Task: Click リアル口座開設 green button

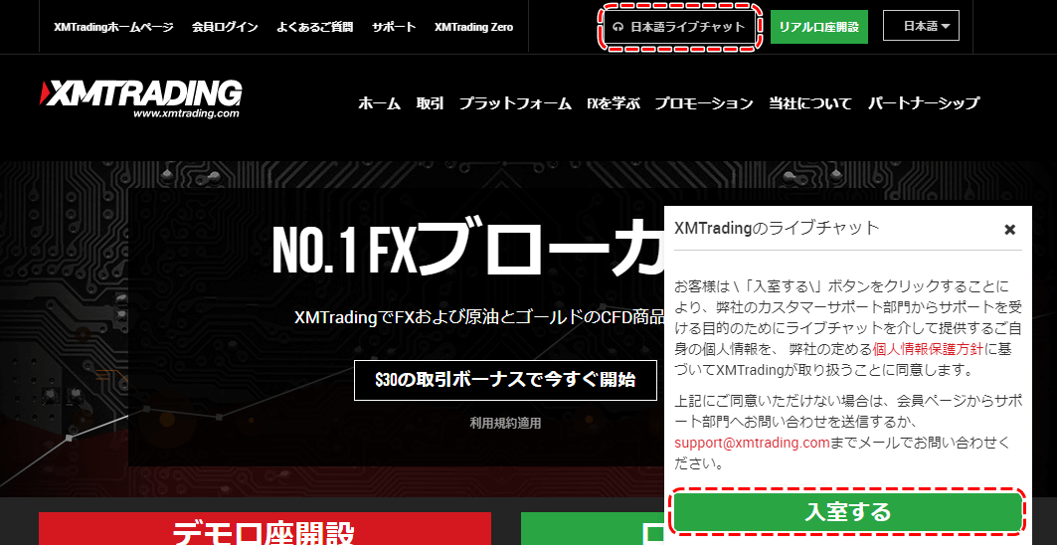Action: point(819,27)
